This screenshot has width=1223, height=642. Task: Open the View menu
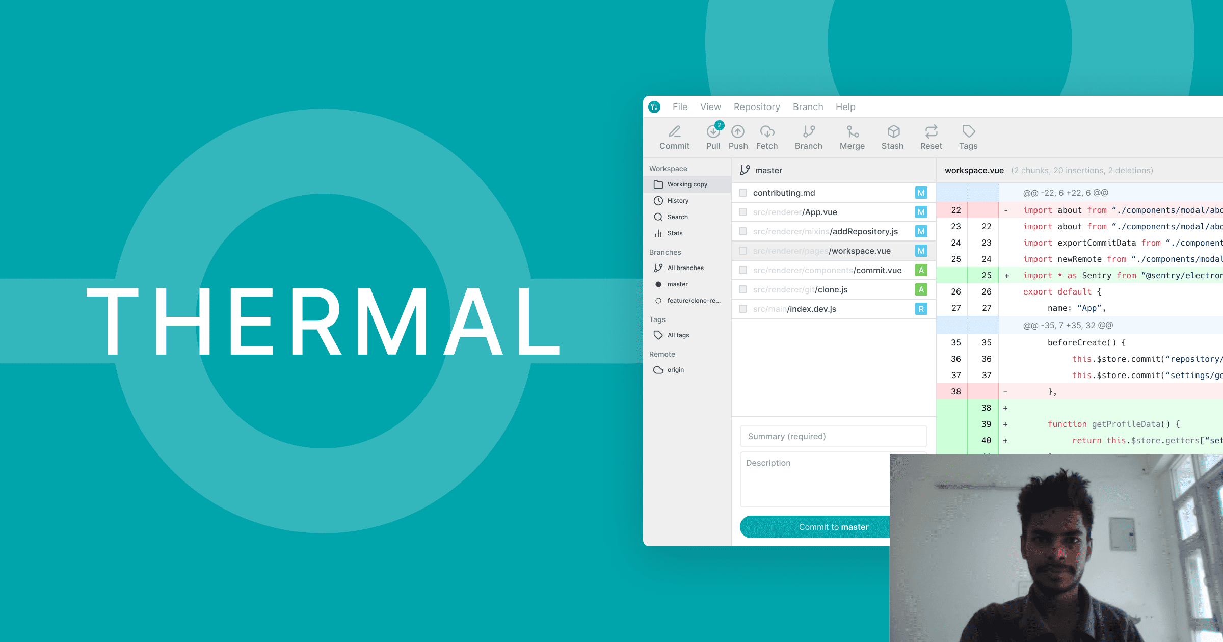(x=710, y=107)
